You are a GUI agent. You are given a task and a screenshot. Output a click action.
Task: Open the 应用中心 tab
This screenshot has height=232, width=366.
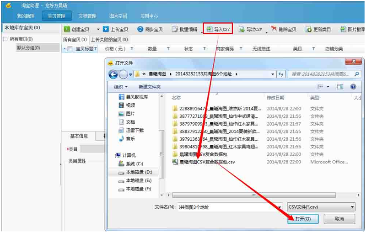click(x=149, y=16)
